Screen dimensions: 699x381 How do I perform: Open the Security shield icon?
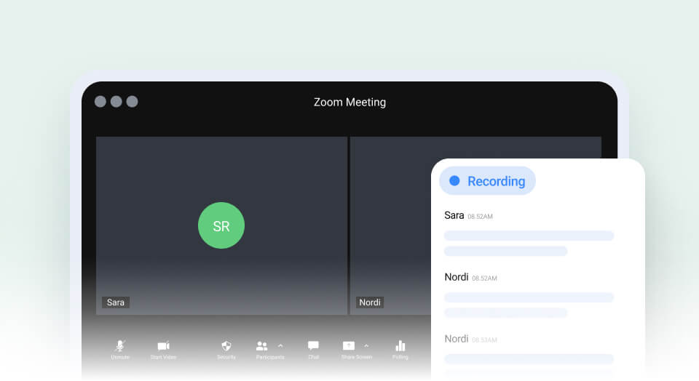pos(226,346)
